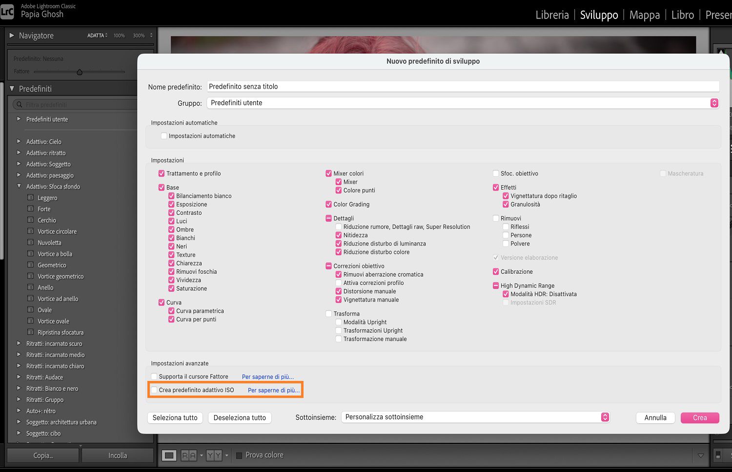Open the RA view options arrow
Viewport: 732px width, 472px height.
click(201, 456)
